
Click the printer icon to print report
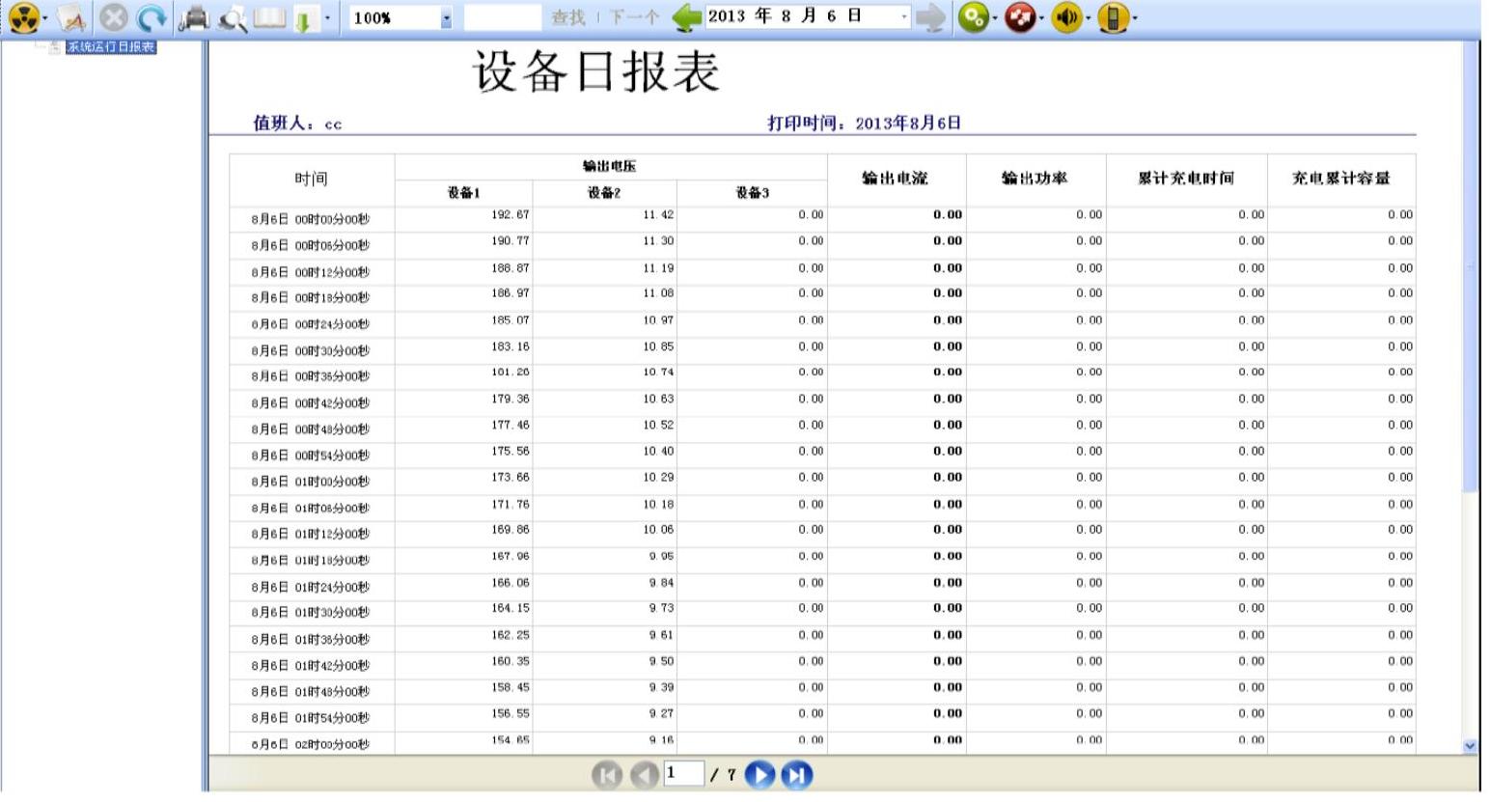pyautogui.click(x=196, y=17)
